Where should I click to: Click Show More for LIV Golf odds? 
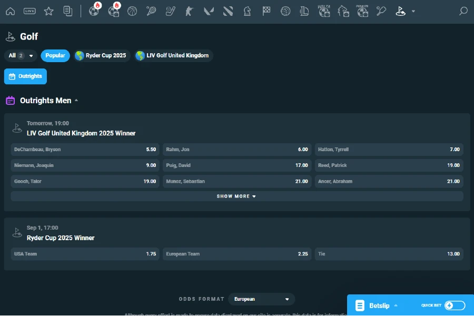point(237,196)
